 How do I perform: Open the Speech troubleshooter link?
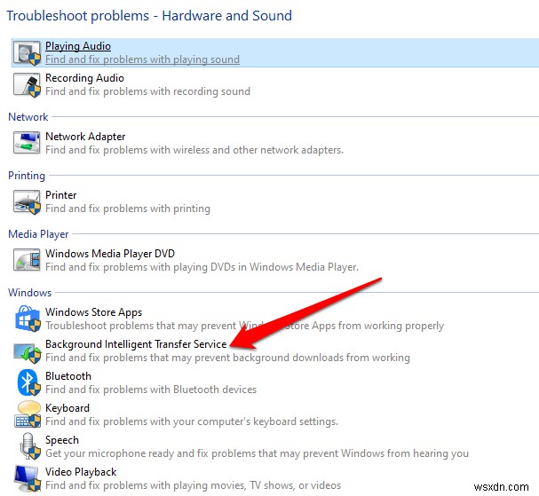(62, 440)
